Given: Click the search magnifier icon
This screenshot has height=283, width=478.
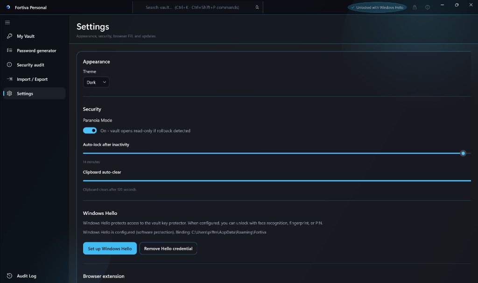Looking at the screenshot, I should click(257, 7).
